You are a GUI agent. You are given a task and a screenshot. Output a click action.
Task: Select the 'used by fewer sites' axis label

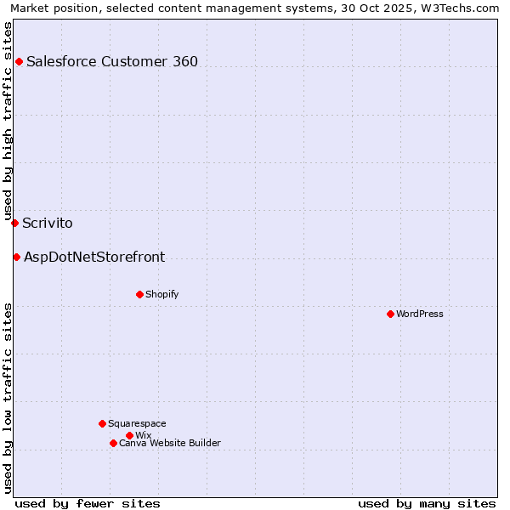88,503
